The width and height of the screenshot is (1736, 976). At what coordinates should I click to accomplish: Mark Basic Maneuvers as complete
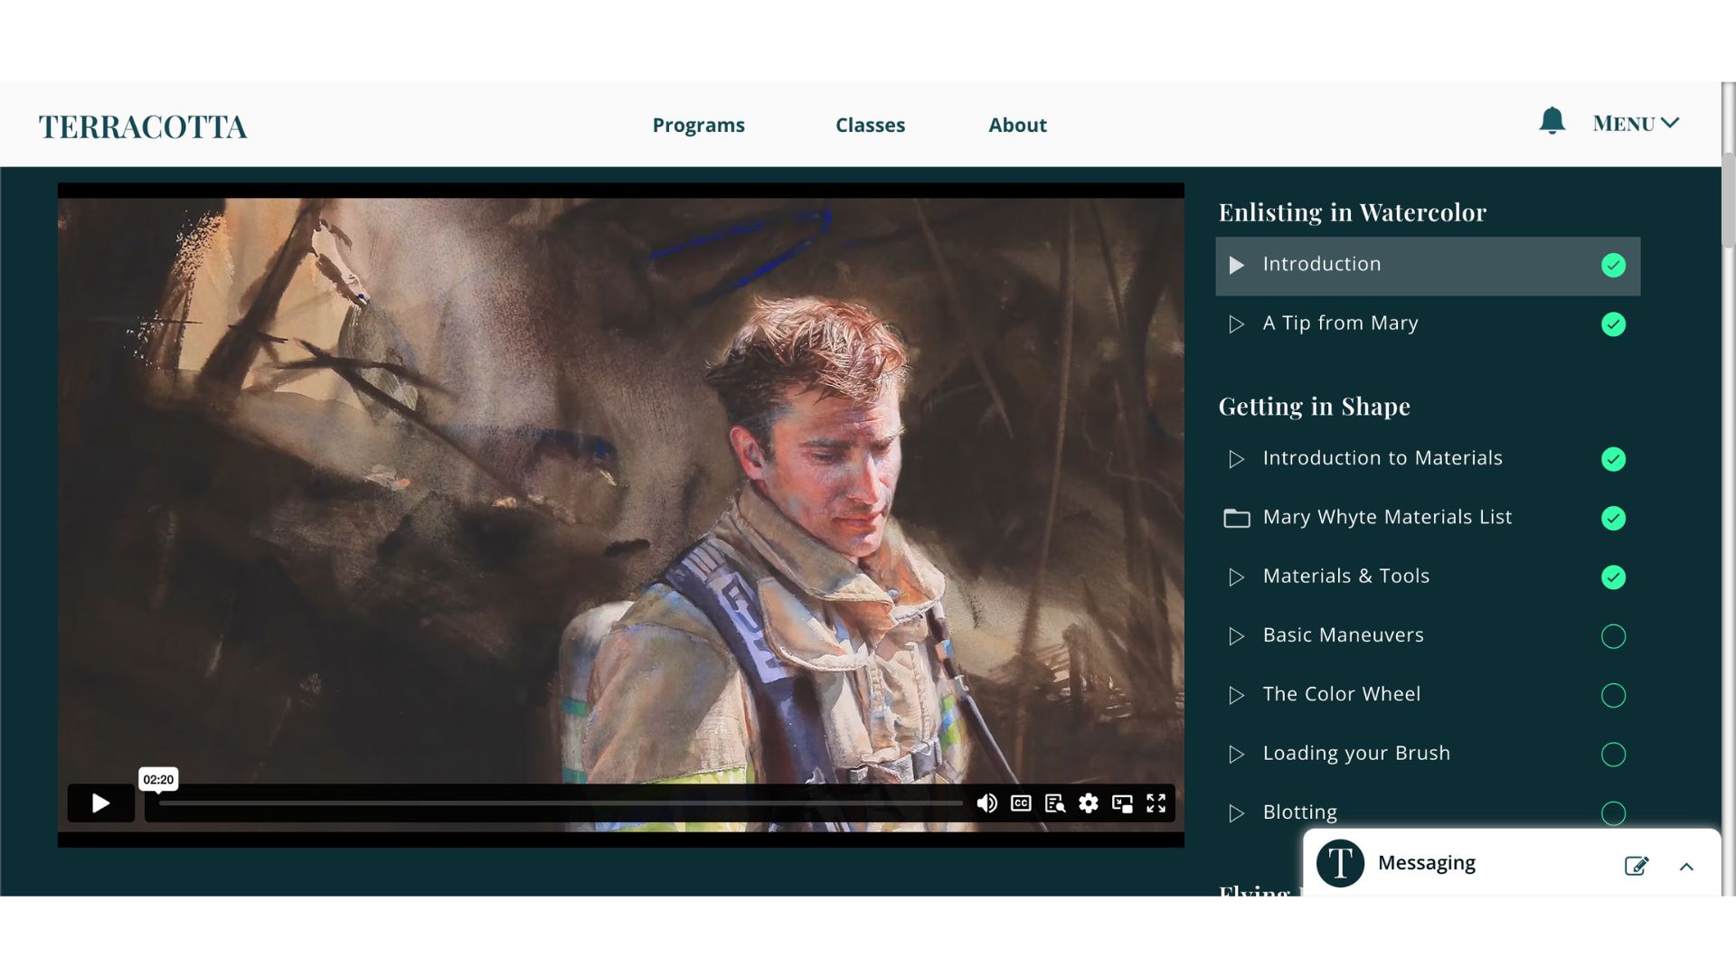tap(1613, 636)
